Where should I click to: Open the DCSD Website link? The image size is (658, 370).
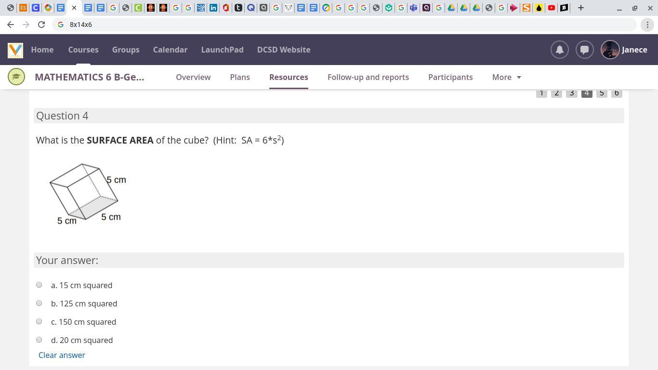284,50
